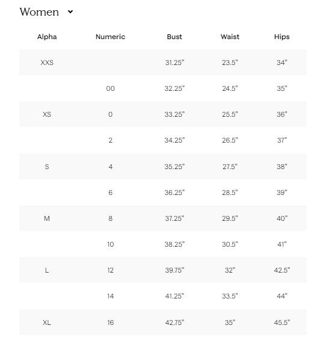
Task: Click the 42.5" hips measurement
Action: pyautogui.click(x=282, y=270)
